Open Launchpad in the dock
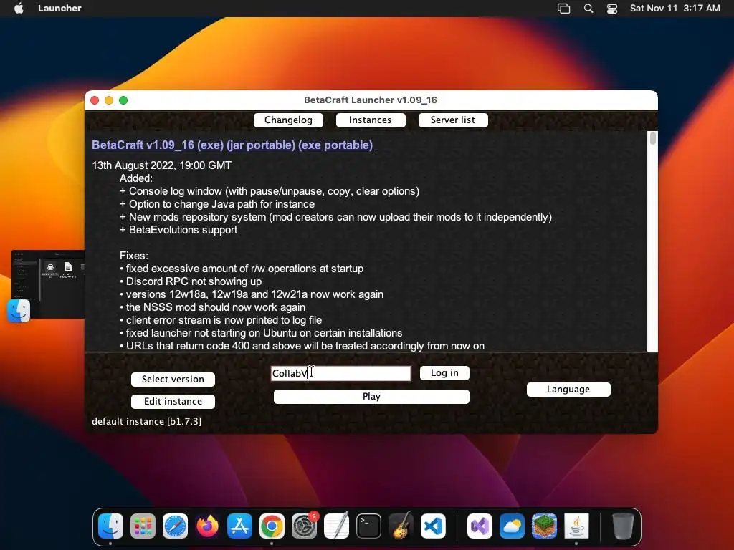This screenshot has height=550, width=734. pos(143,526)
